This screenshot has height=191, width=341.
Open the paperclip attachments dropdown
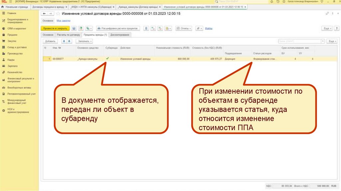click(199, 29)
